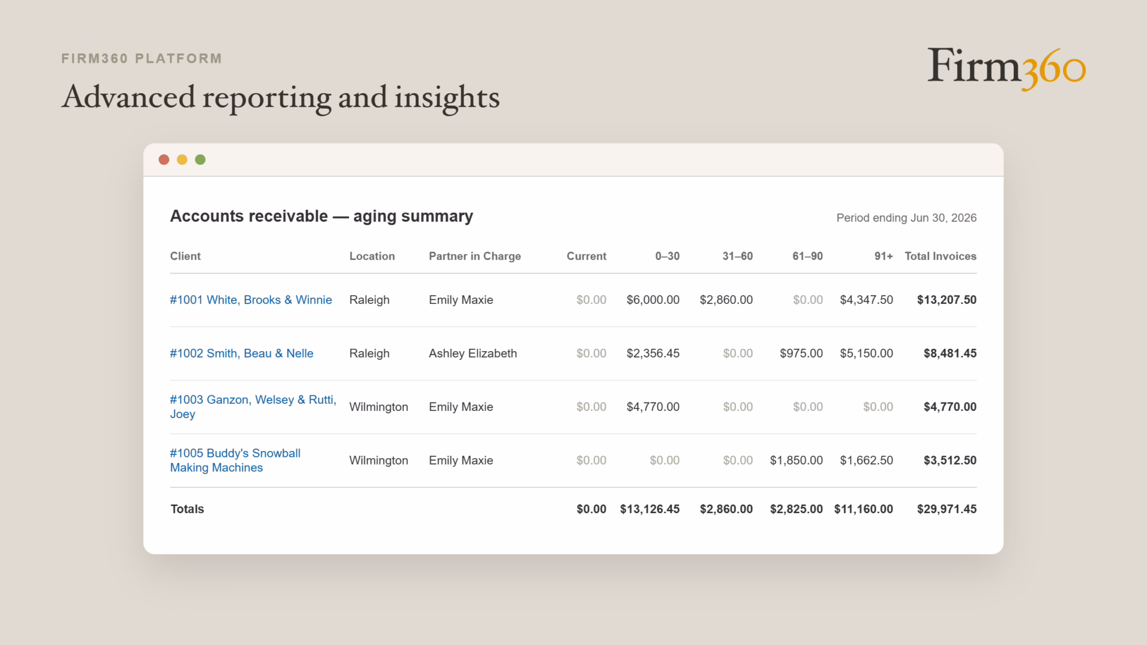Click the $975.00 amount
1147x645 pixels.
(801, 354)
